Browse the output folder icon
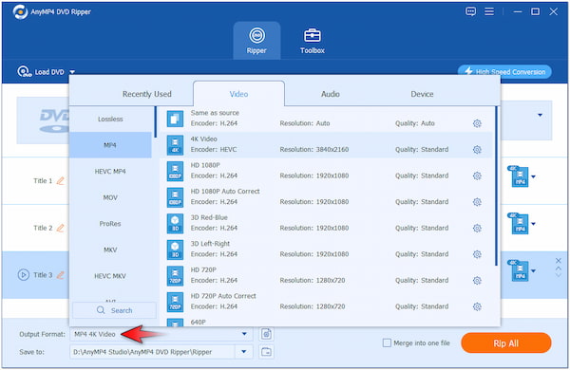 click(266, 351)
